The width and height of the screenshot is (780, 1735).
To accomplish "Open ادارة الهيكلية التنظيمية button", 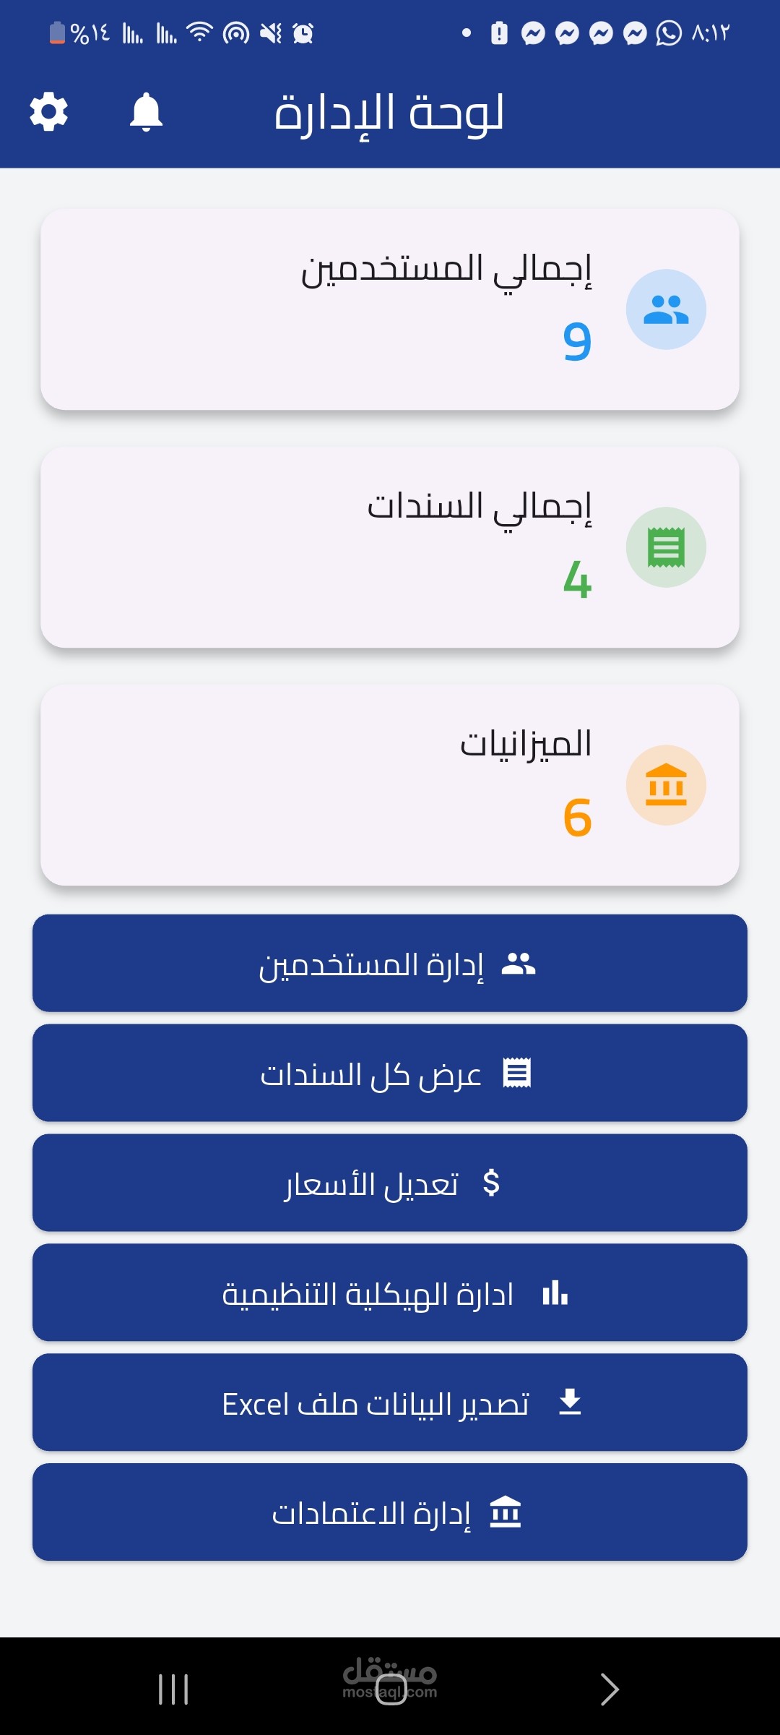I will (390, 1293).
